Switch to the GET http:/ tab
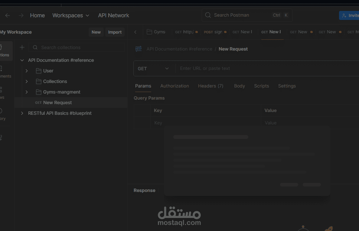 (x=186, y=32)
